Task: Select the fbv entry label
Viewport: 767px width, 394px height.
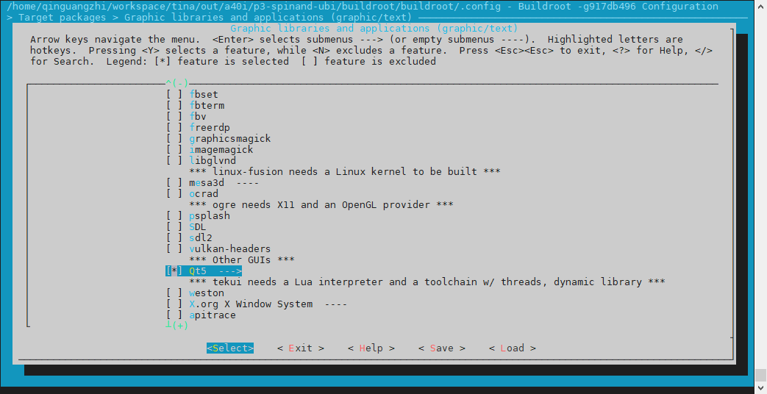Action: pyautogui.click(x=198, y=116)
